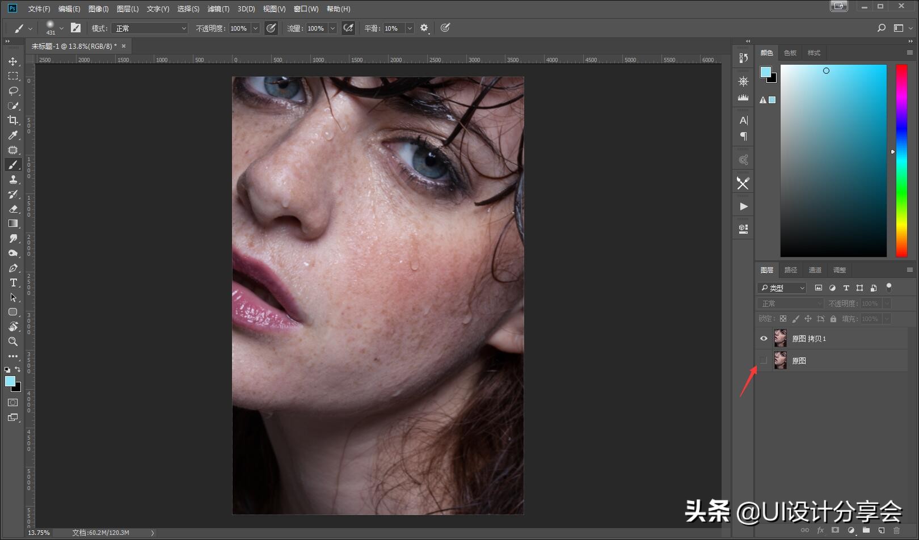Select the Crop tool
This screenshot has width=919, height=540.
coord(13,120)
